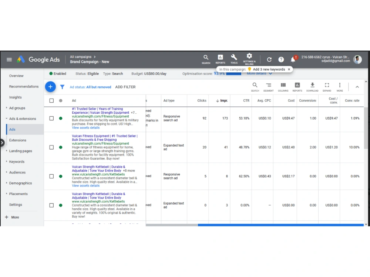370x277 pixels.
Task: Open the Extensions sidebar item
Action: point(18,140)
